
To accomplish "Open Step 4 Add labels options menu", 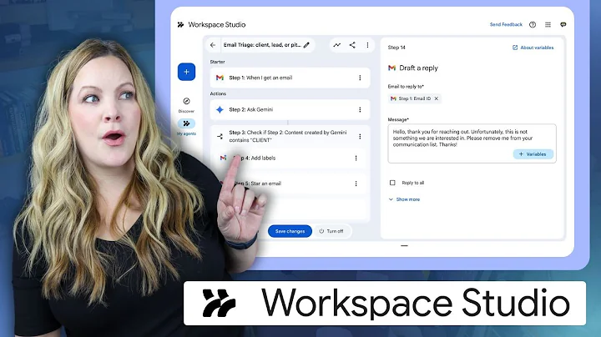I will 356,158.
